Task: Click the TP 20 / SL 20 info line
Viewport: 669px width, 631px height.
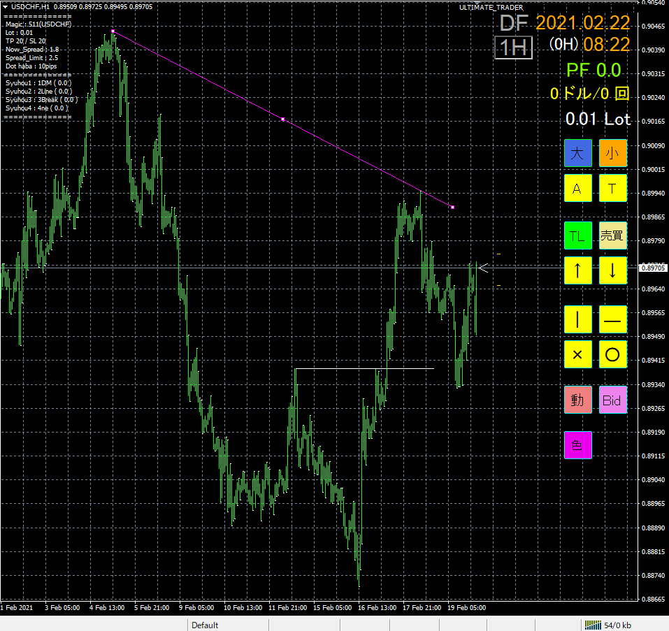Action: [x=26, y=41]
